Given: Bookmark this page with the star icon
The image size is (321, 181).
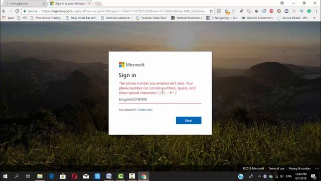Looking at the screenshot, I should 211,11.
